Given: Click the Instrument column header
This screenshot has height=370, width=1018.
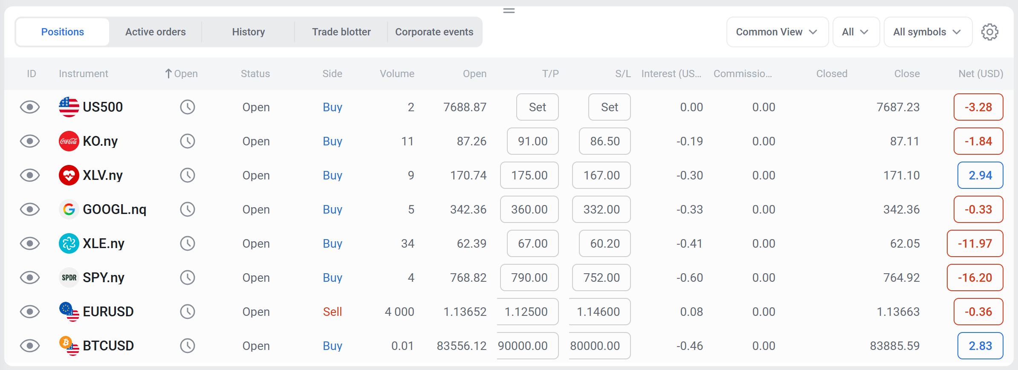Looking at the screenshot, I should (x=84, y=74).
